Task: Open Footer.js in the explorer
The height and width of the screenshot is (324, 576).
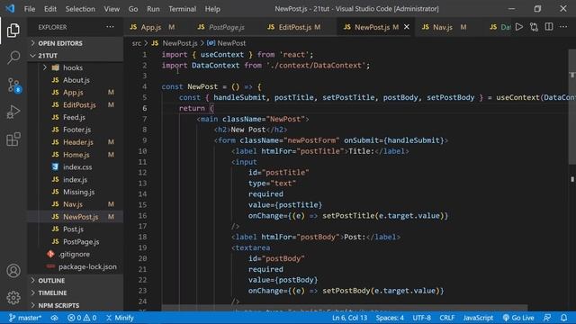Action: coord(76,130)
